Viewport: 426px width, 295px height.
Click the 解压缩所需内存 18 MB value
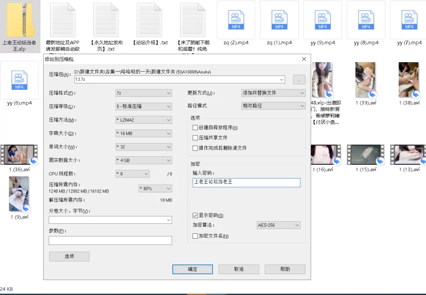(166, 200)
